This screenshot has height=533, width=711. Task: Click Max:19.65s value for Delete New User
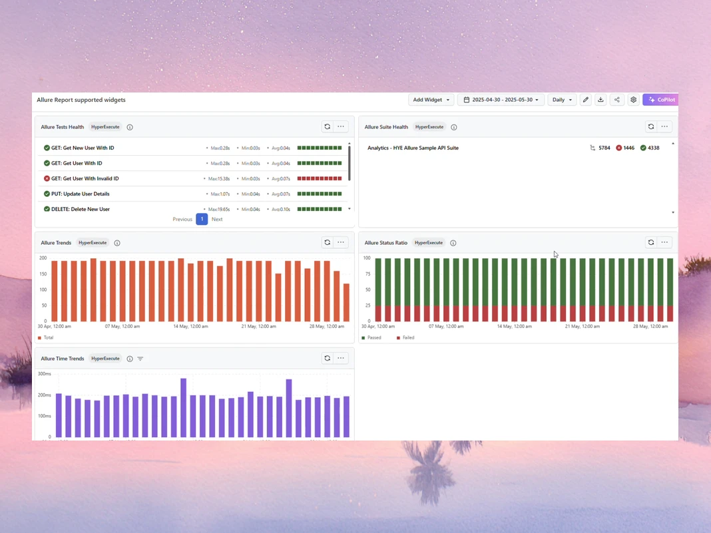[x=219, y=210]
